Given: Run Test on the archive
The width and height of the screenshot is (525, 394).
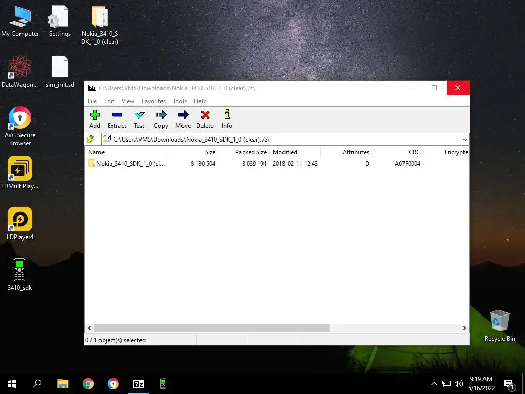Looking at the screenshot, I should point(139,119).
